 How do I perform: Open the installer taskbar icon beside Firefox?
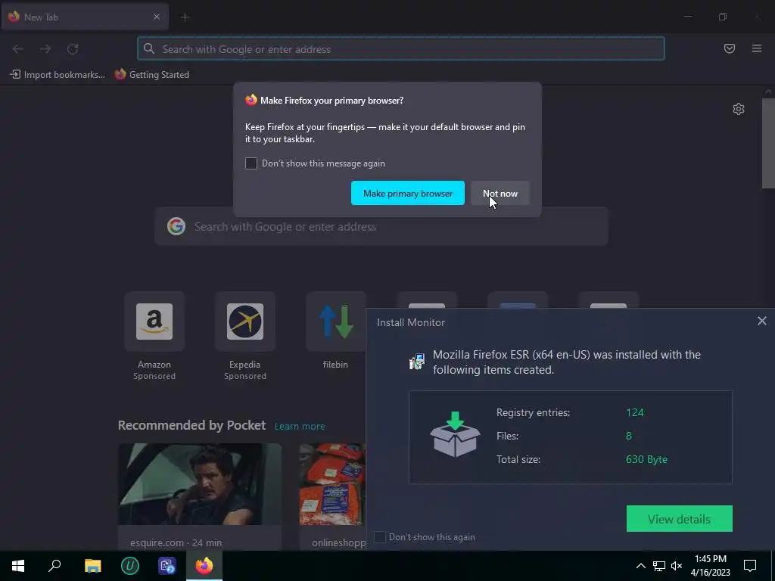point(167,566)
